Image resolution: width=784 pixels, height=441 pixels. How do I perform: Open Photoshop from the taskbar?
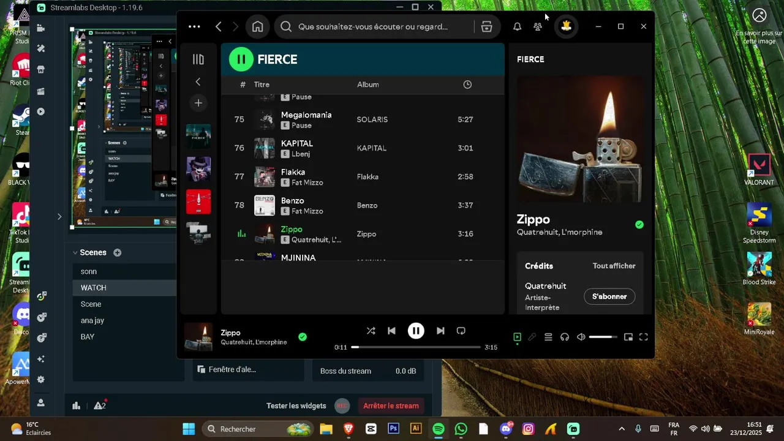click(393, 429)
